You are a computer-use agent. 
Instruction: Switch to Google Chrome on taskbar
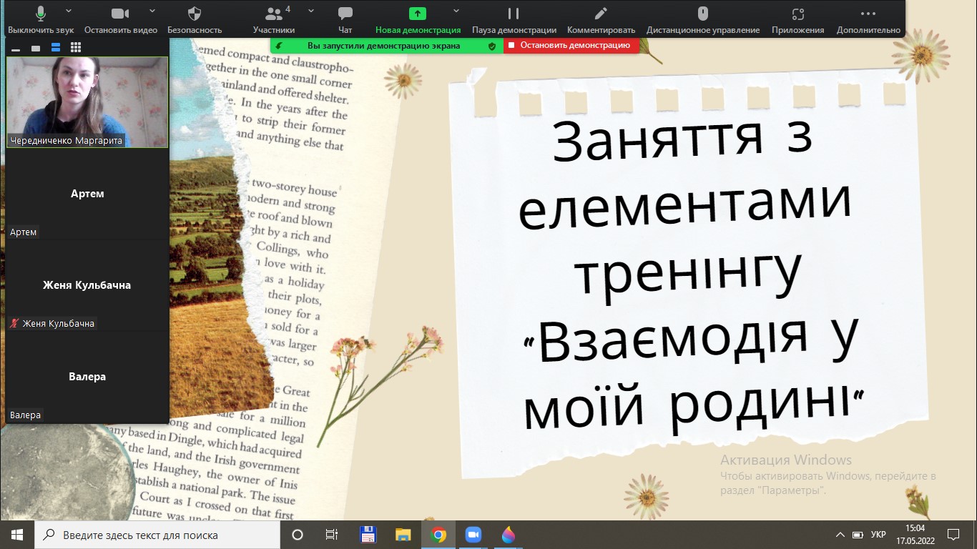tap(438, 535)
